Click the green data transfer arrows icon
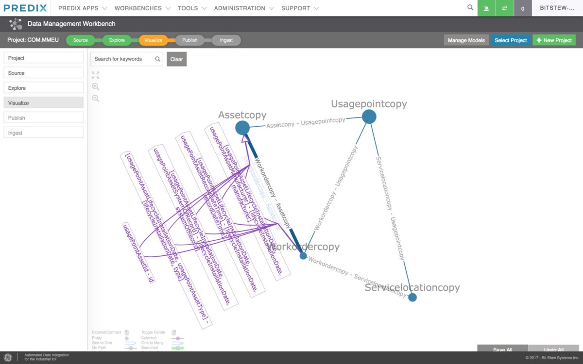The image size is (583, 364). click(x=504, y=8)
